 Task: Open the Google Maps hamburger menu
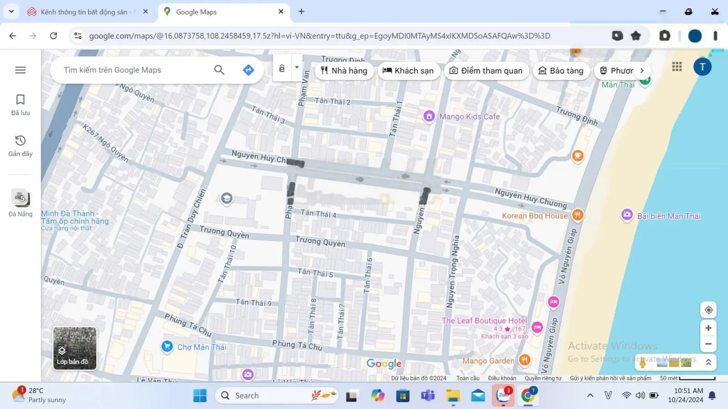pos(20,70)
